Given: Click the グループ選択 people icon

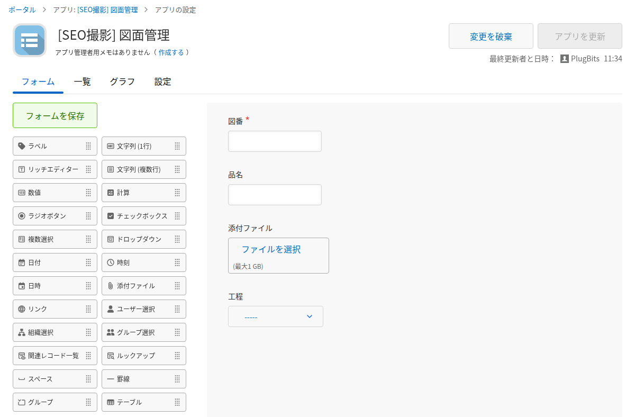Looking at the screenshot, I should [x=111, y=332].
